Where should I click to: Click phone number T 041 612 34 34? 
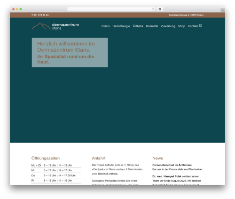[x=40, y=15]
